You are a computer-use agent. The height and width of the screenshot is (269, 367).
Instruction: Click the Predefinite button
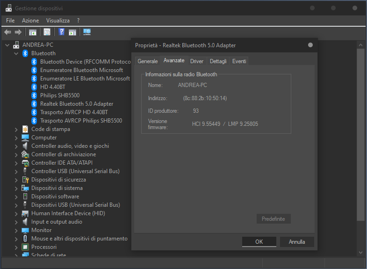point(273,218)
